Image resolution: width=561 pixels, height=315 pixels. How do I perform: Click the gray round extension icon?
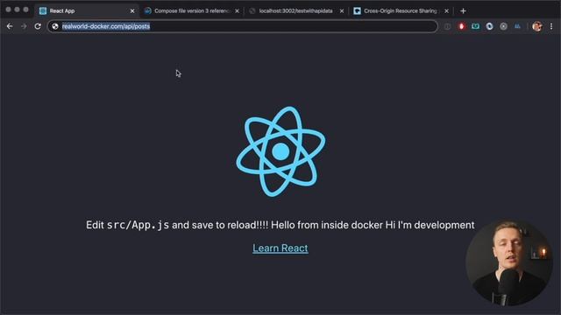click(503, 26)
